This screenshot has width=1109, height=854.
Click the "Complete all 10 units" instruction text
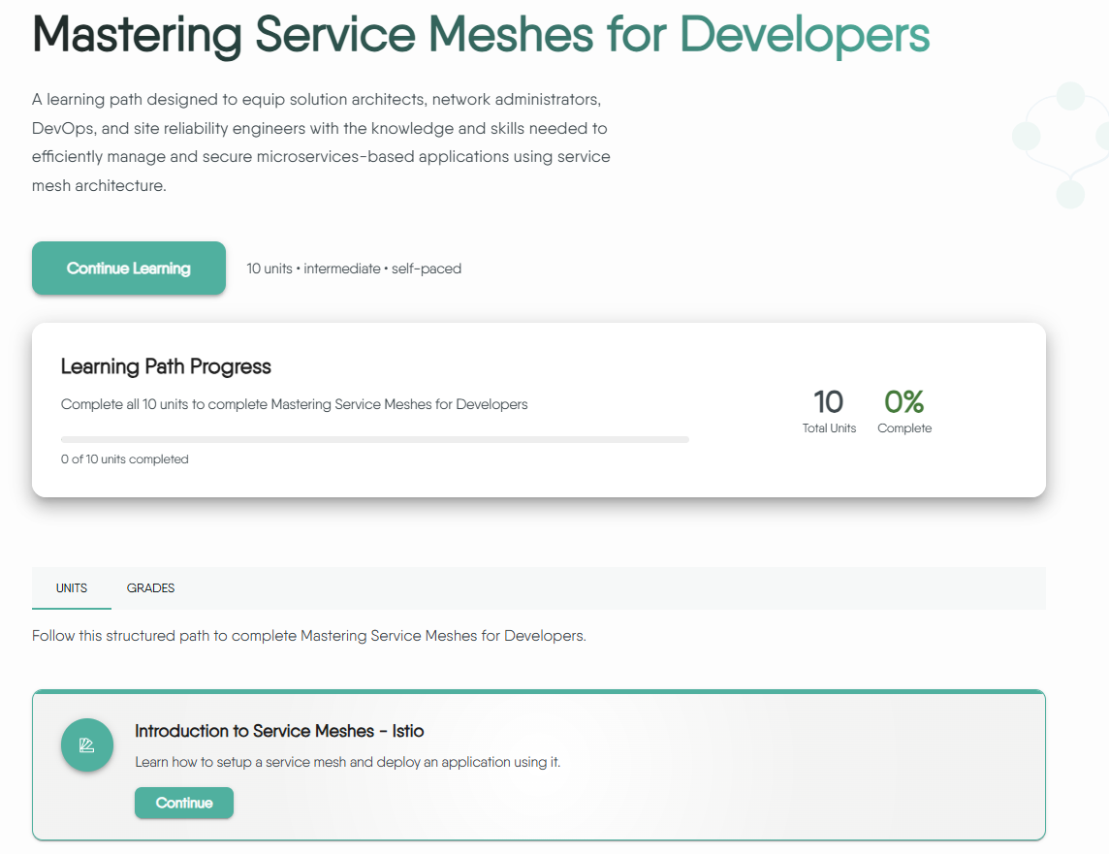[x=294, y=404]
